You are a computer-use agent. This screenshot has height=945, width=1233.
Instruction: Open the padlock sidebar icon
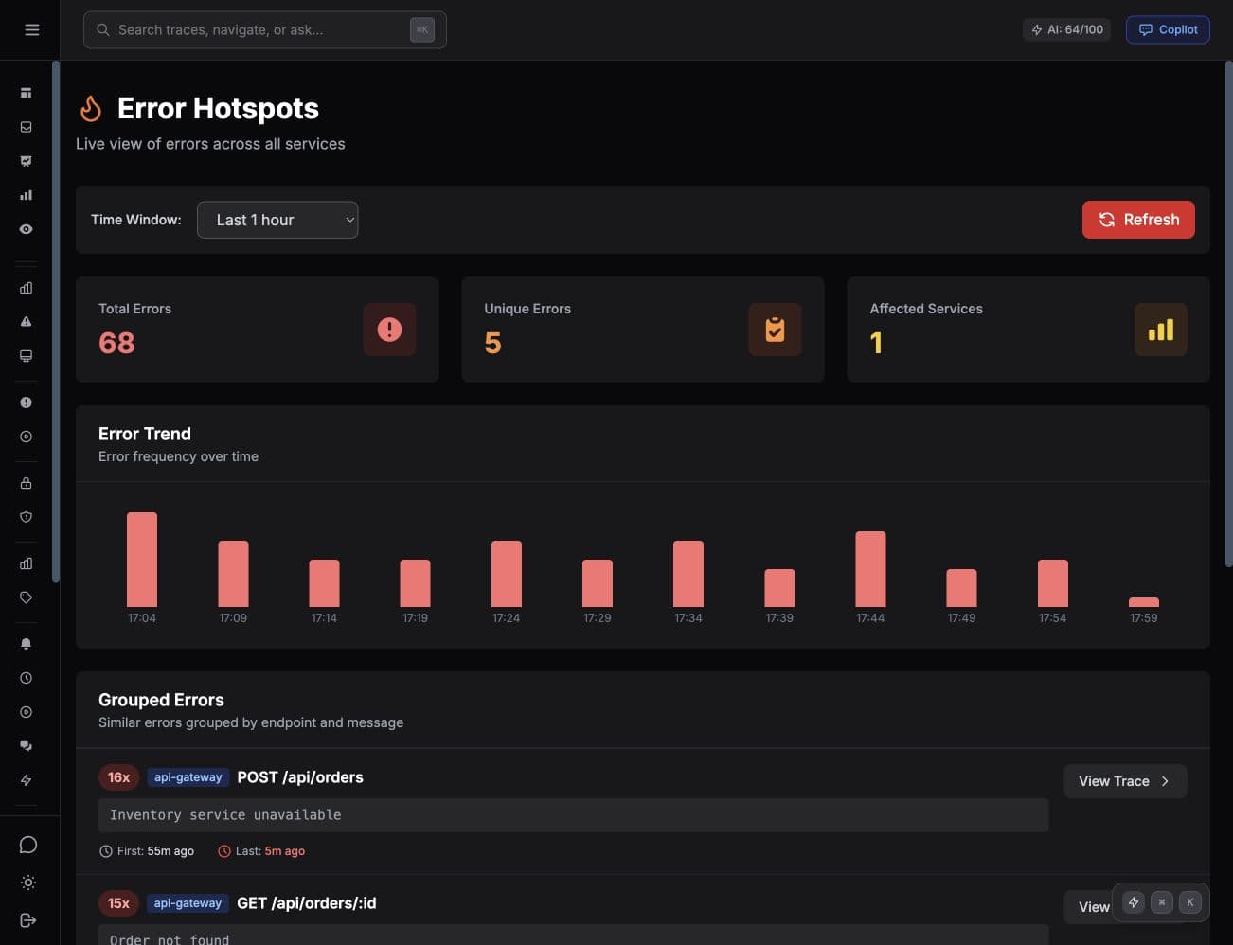tap(26, 483)
